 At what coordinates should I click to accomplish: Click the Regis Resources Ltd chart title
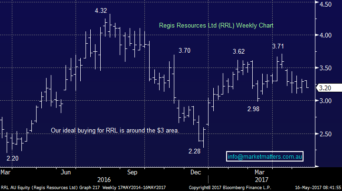point(216,26)
